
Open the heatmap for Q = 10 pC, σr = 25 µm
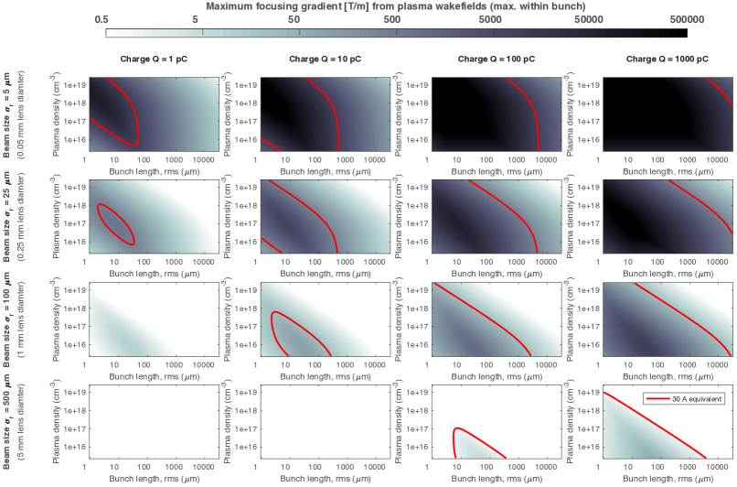pyautogui.click(x=326, y=216)
